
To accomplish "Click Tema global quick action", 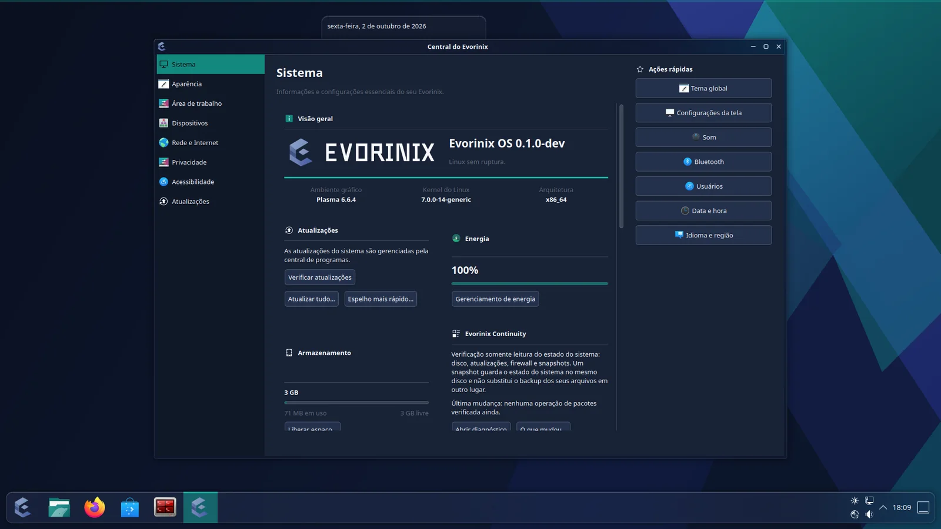I will tap(703, 88).
